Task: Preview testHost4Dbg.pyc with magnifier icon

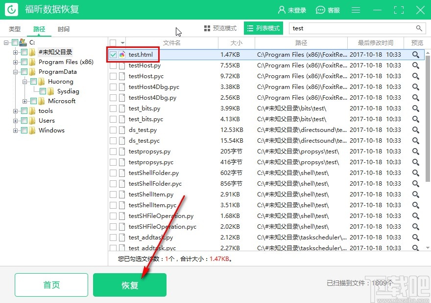Action: pos(416,87)
